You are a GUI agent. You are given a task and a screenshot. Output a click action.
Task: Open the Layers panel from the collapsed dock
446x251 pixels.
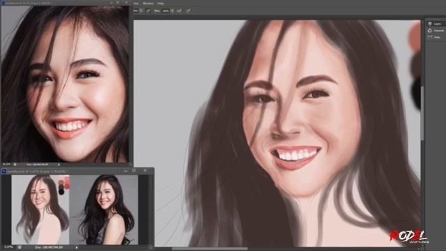pyautogui.click(x=436, y=24)
